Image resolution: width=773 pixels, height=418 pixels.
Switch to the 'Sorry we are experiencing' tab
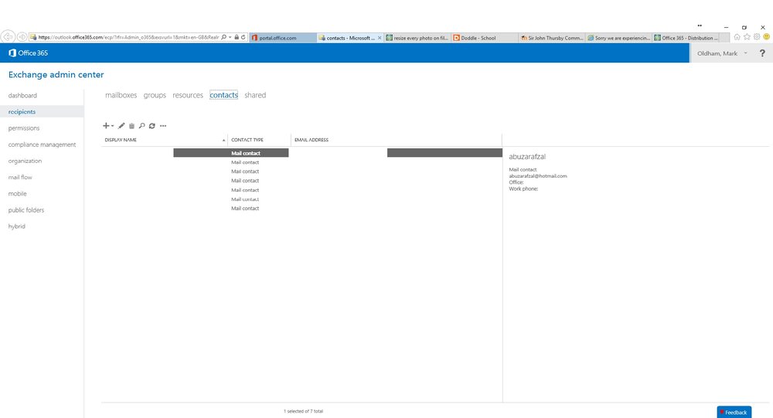618,38
